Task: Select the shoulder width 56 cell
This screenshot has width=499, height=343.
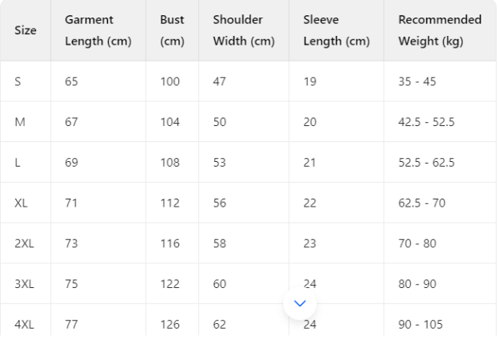Action: [x=220, y=203]
